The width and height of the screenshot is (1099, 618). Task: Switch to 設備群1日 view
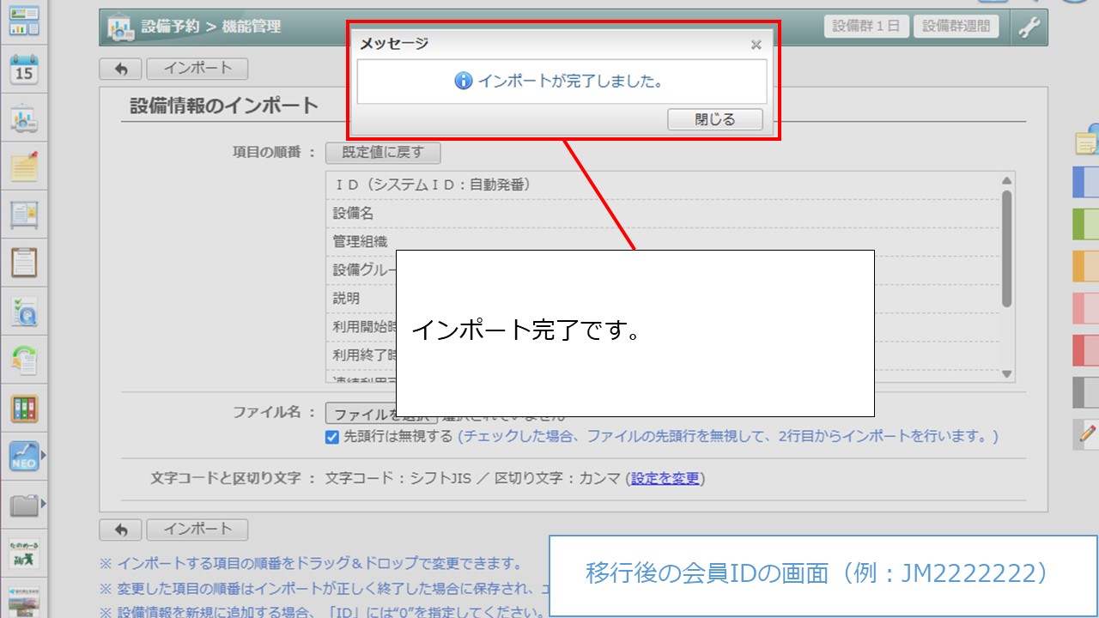click(x=866, y=26)
